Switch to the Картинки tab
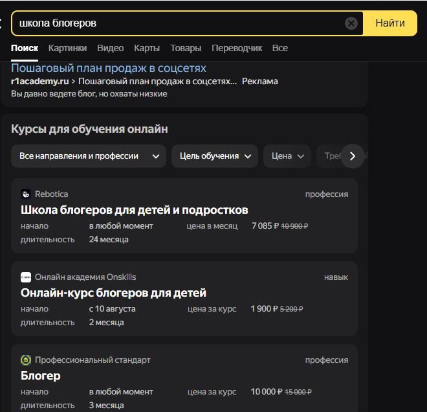The width and height of the screenshot is (427, 412). pyautogui.click(x=67, y=48)
